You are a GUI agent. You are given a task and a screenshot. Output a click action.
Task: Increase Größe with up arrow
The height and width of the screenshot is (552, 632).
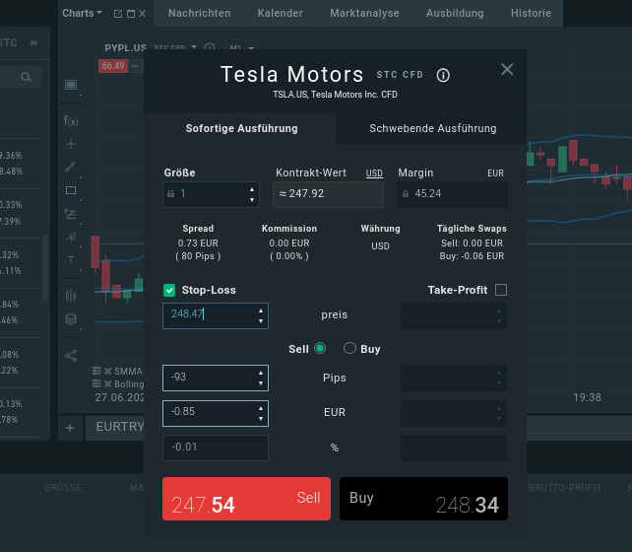click(x=252, y=189)
